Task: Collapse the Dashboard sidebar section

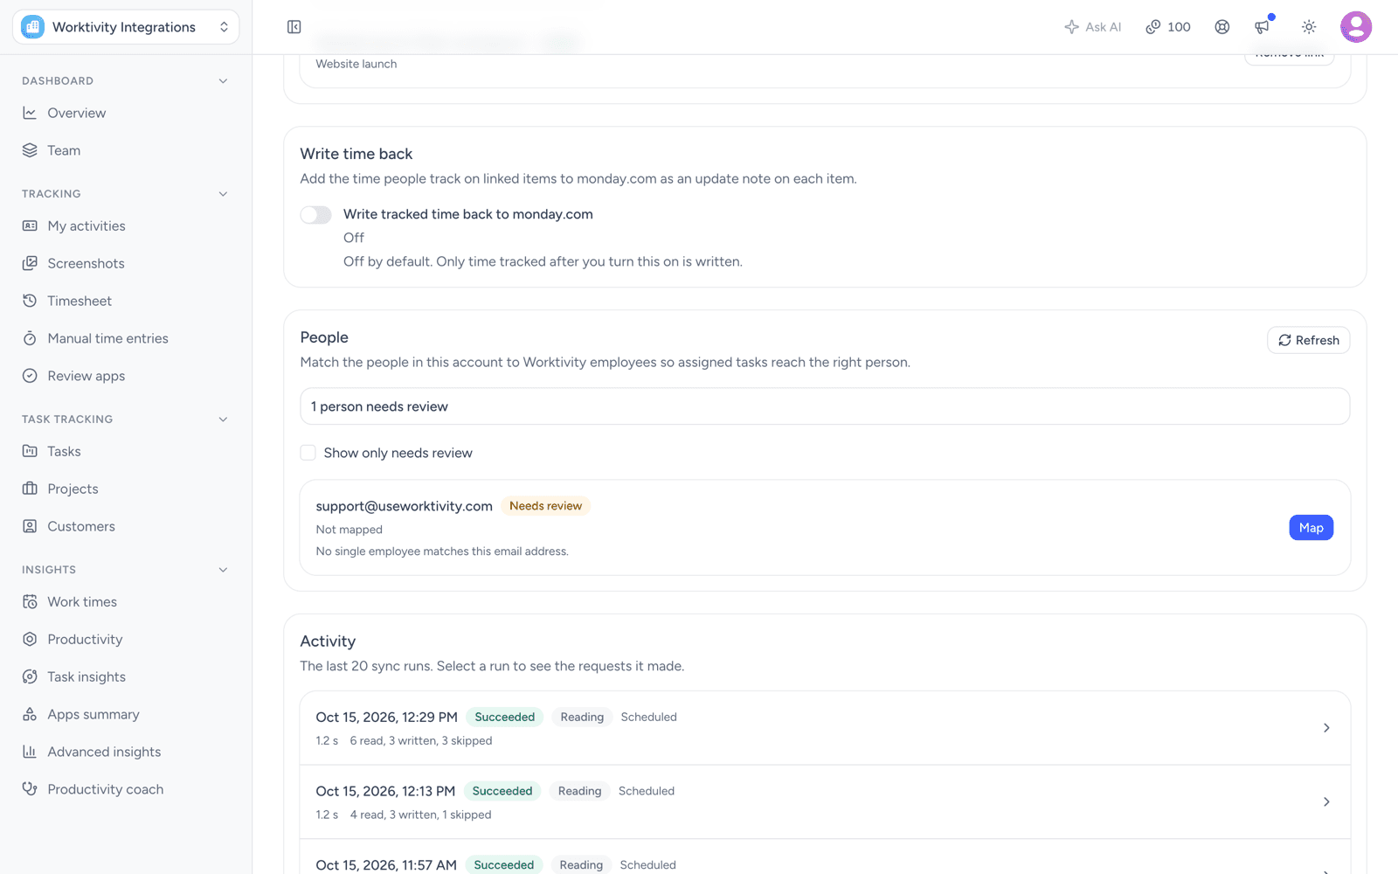Action: coord(223,81)
